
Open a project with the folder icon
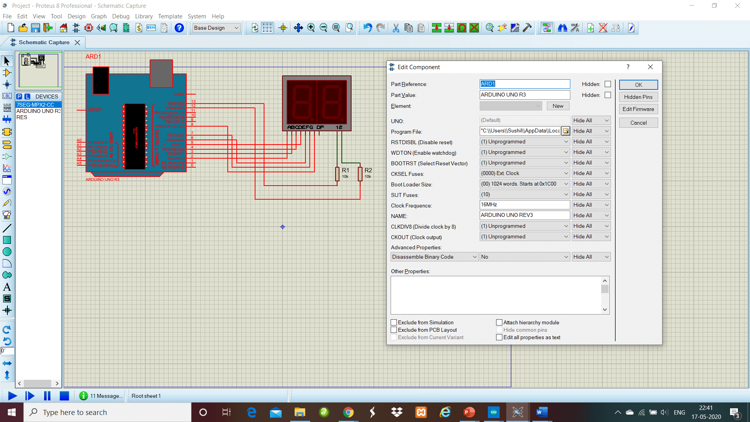tap(23, 28)
